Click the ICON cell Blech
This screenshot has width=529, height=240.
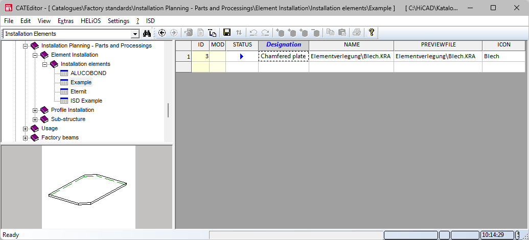tap(504, 57)
